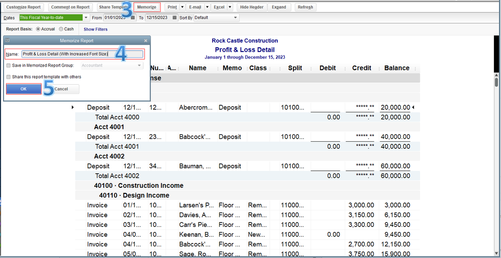The width and height of the screenshot is (501, 258).
Task: Click the 12,150.00 balance value
Action: (396, 244)
